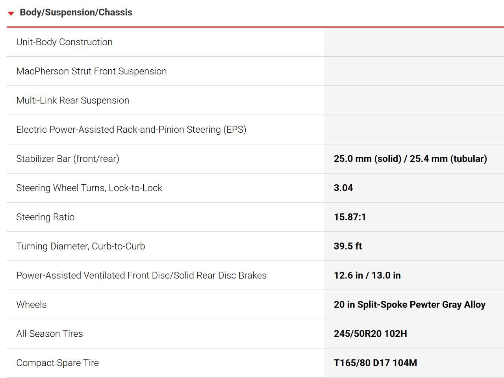Select the 12.6 in / 13.0 in value
Image resolution: width=504 pixels, height=378 pixels.
tap(367, 275)
